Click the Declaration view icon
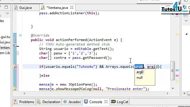Screen dimensions: 190x107 point(39,102)
